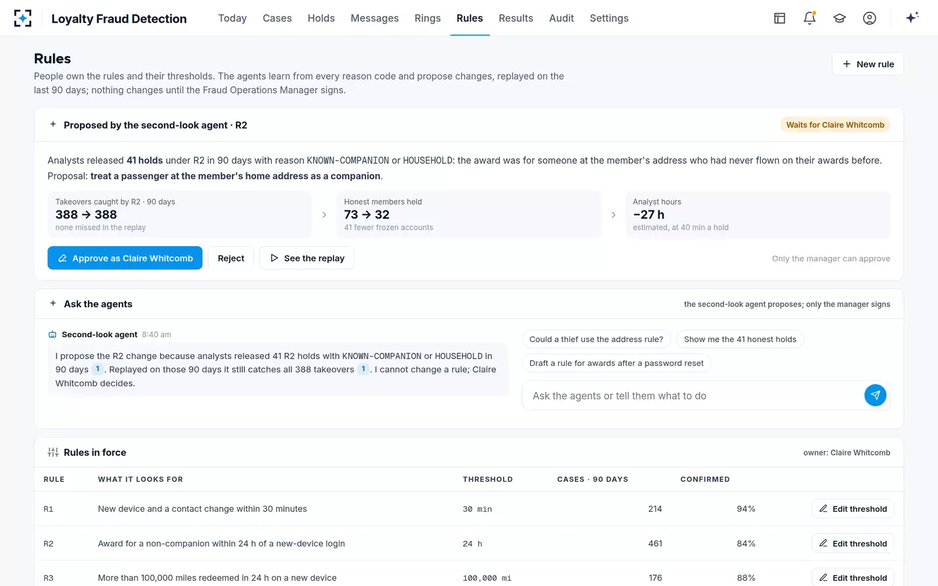Pick 'Draft a rule for awards after a password reset'
This screenshot has height=586, width=938.
coord(616,363)
